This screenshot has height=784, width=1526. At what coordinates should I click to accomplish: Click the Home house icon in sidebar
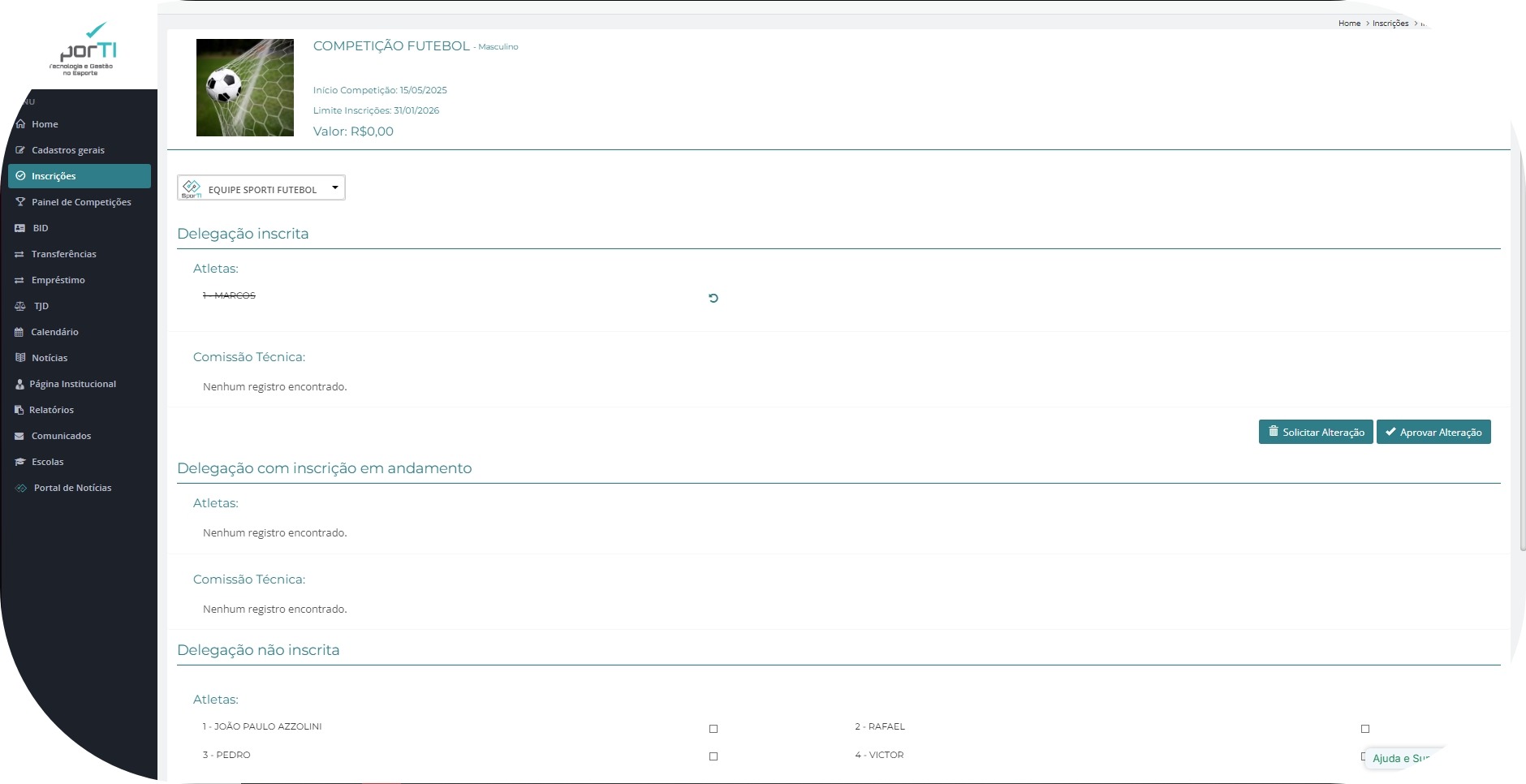20,124
